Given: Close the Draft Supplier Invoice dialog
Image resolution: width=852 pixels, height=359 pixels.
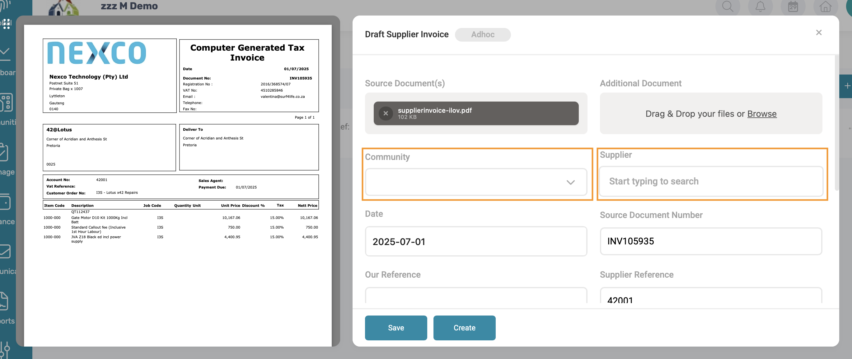Looking at the screenshot, I should tap(819, 32).
